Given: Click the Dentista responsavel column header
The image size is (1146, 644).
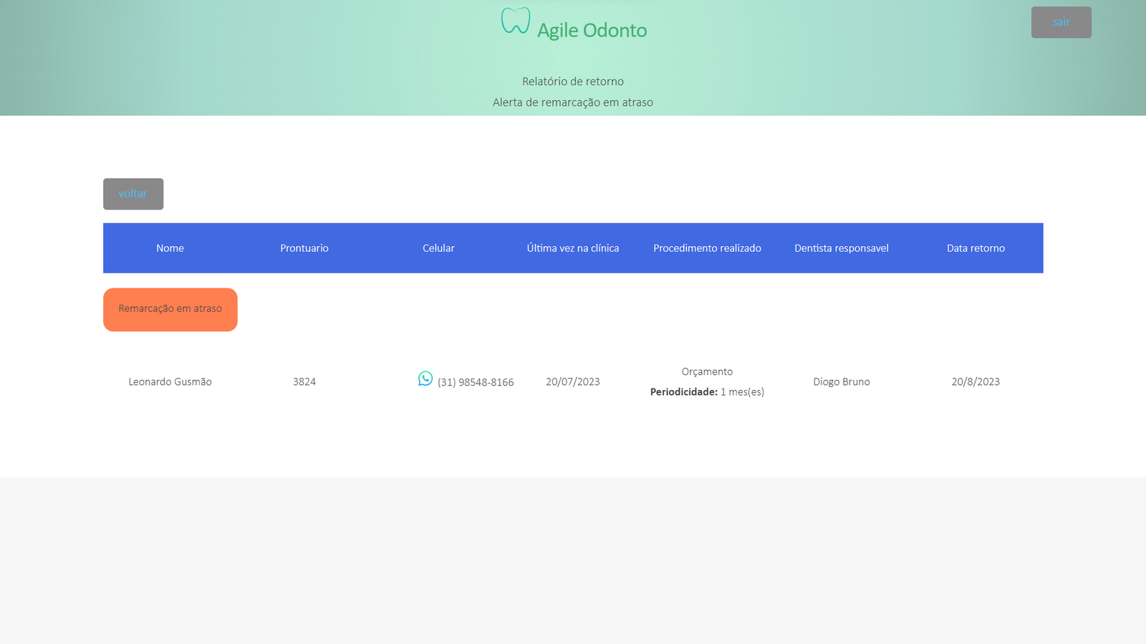Looking at the screenshot, I should 841,248.
